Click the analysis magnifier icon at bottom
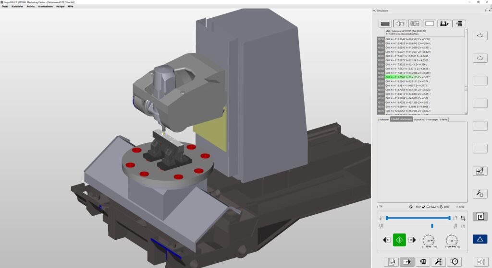Viewport: 492px width, 268px height. pyautogui.click(x=439, y=262)
